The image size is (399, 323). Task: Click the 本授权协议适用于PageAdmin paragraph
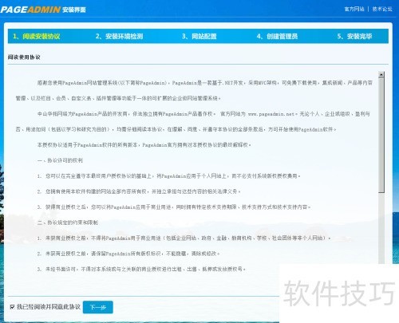(144, 145)
